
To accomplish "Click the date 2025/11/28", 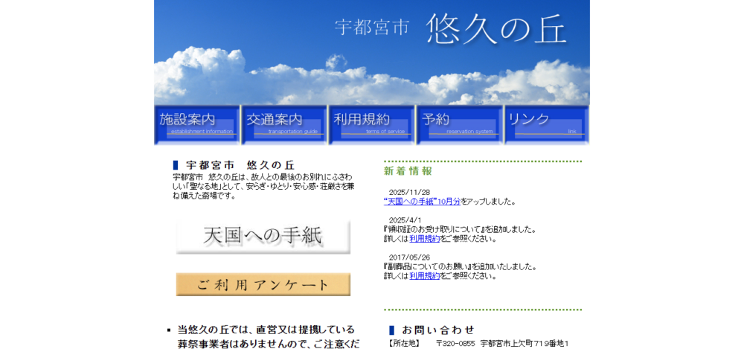I will tap(409, 192).
